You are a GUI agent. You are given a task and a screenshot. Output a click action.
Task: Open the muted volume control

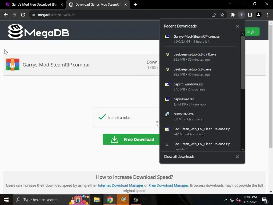(239, 200)
